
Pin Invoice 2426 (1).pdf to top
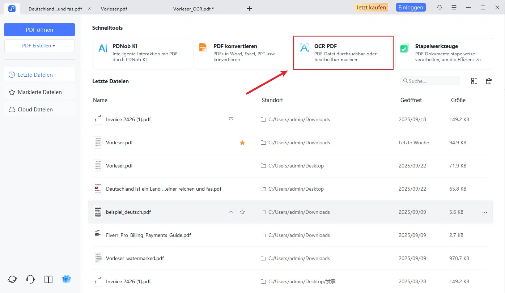[x=231, y=119]
